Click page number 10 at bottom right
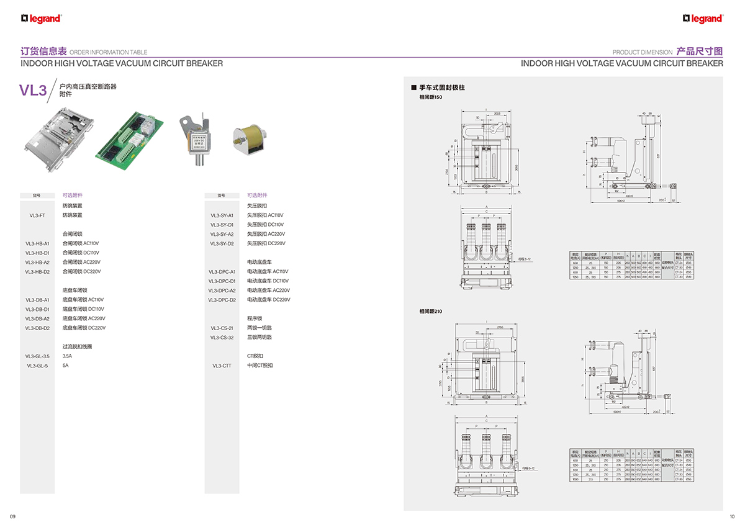 click(732, 516)
